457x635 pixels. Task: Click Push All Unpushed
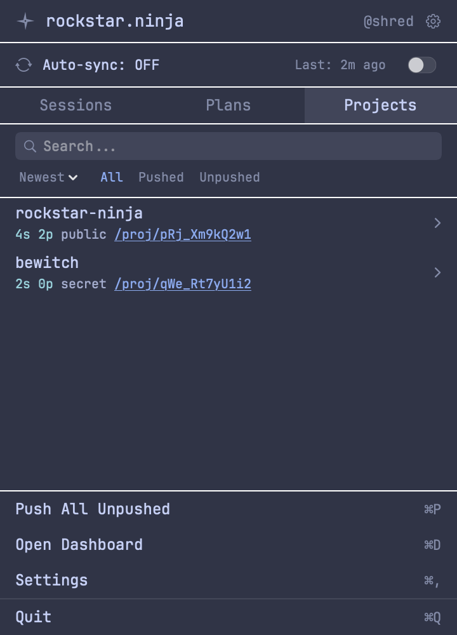[93, 509]
